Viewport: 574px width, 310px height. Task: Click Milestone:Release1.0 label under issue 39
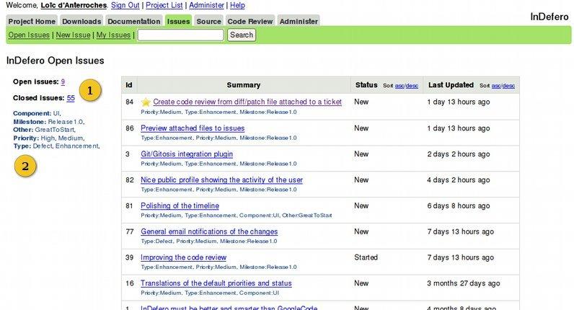pyautogui.click(x=268, y=267)
